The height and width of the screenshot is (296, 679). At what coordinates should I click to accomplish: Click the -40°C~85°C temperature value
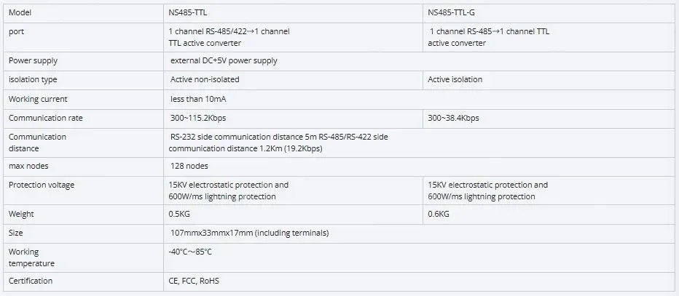point(190,252)
